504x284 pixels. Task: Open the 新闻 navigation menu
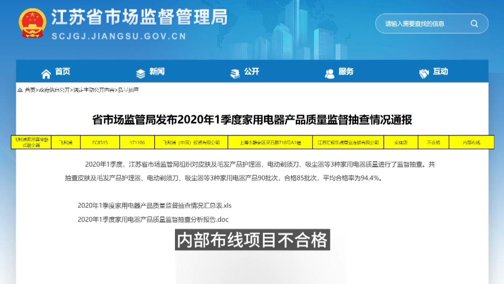click(156, 72)
